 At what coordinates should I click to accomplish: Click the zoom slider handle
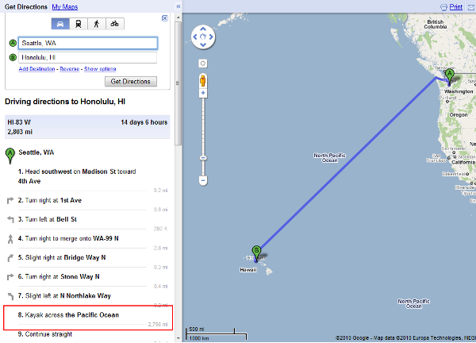click(x=203, y=158)
